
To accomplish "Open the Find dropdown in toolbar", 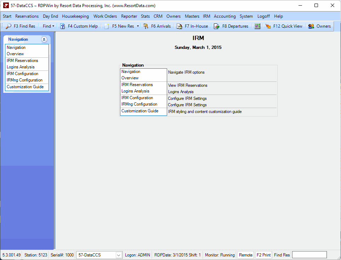I will point(49,26).
